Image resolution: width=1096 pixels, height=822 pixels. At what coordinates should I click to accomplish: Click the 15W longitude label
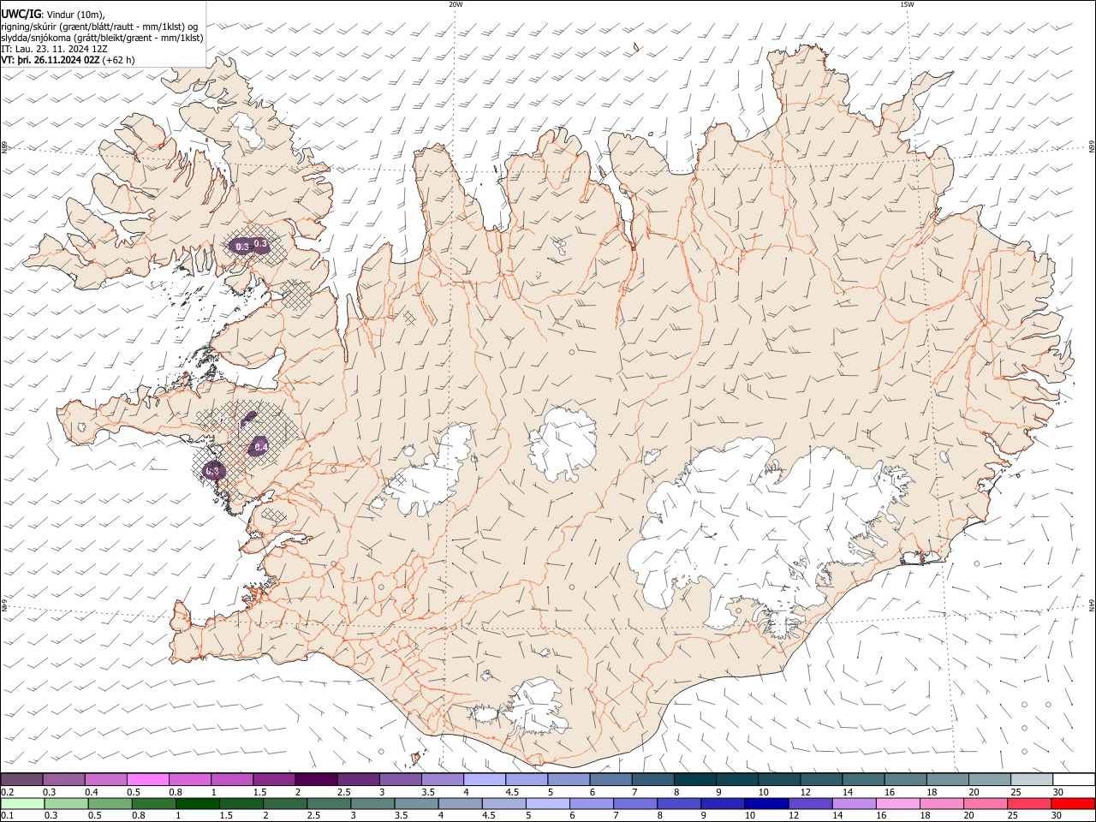(907, 4)
